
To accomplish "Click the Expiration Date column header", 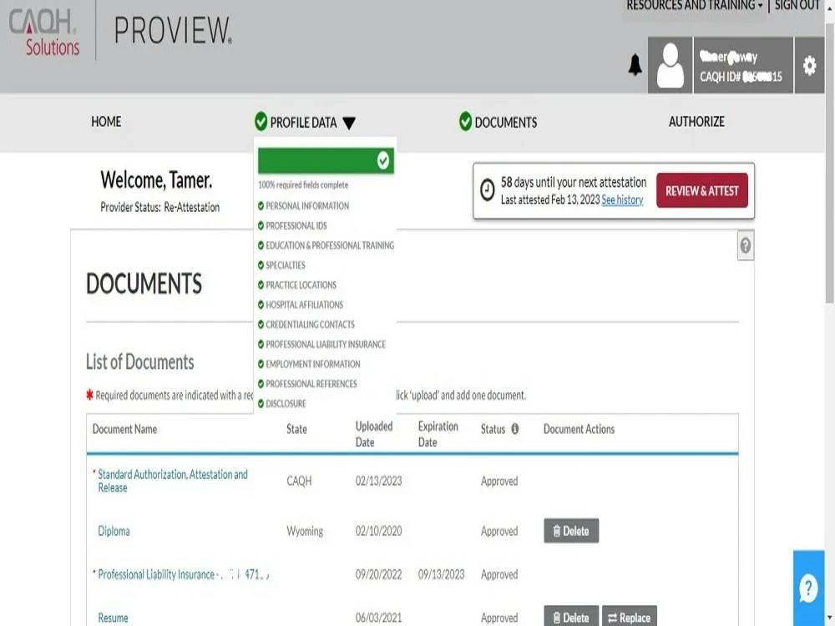I will click(x=438, y=434).
